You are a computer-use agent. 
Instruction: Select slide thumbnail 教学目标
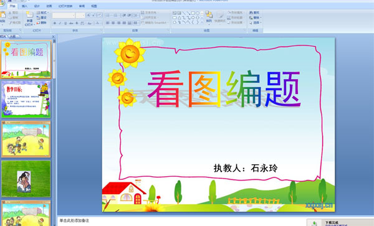(26, 99)
